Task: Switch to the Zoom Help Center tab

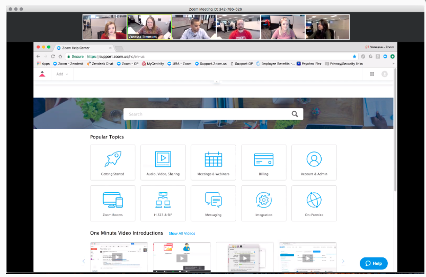Action: point(85,48)
